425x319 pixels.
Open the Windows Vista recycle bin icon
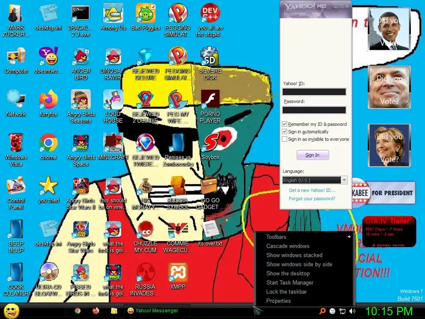coord(16,149)
